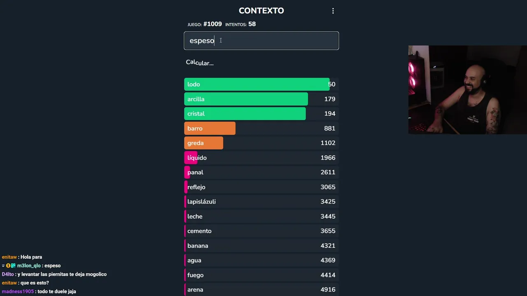Click the streamer webcam video overlay
The width and height of the screenshot is (527, 296).
467,90
